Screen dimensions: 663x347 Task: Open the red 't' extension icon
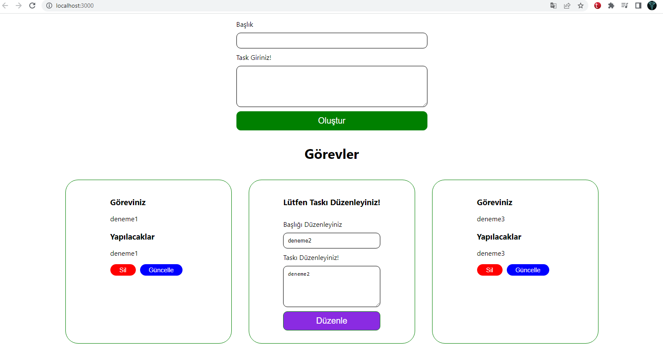597,6
